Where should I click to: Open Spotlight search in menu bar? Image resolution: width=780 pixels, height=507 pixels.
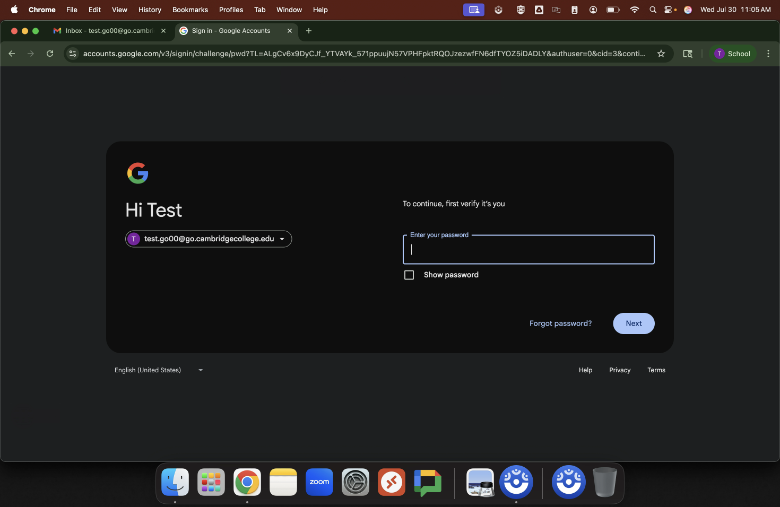(653, 10)
